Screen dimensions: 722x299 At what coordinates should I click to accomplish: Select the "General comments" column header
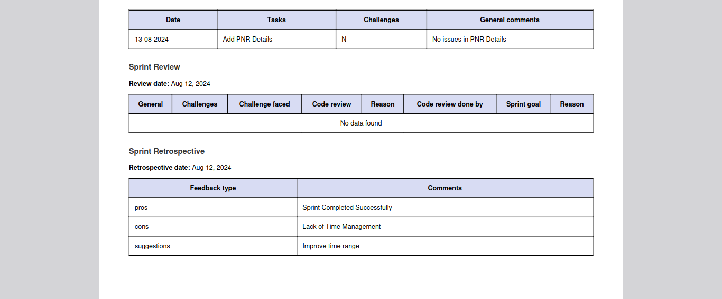(x=510, y=20)
